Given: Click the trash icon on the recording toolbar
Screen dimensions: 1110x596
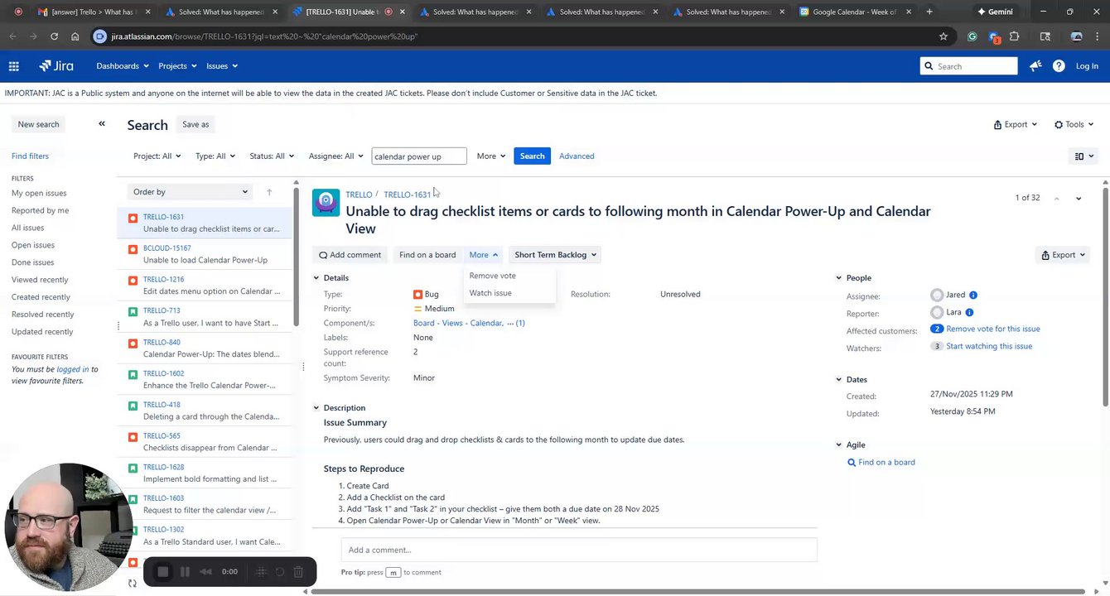Looking at the screenshot, I should pos(298,571).
